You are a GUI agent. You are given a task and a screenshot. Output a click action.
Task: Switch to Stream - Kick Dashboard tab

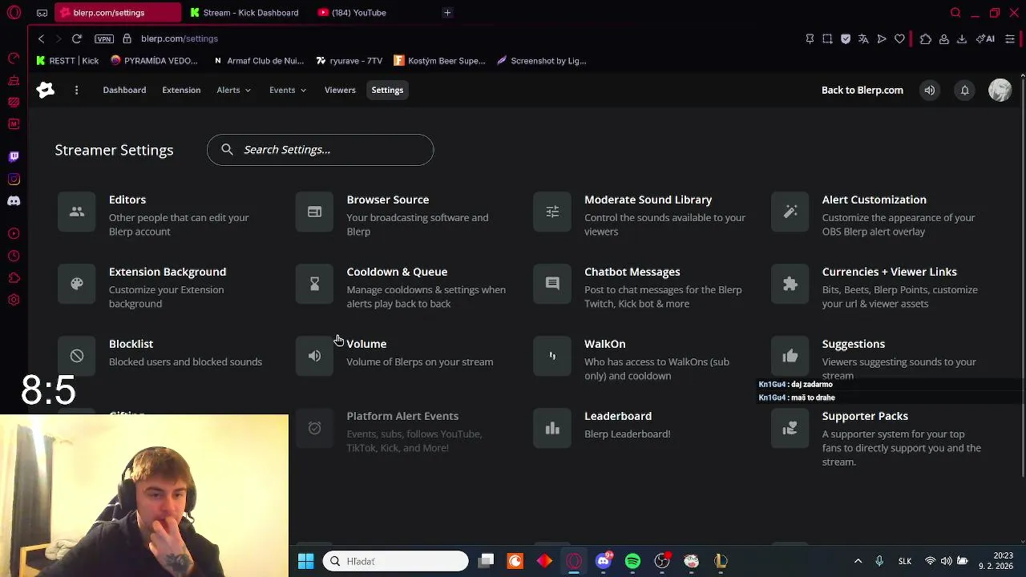(x=244, y=13)
